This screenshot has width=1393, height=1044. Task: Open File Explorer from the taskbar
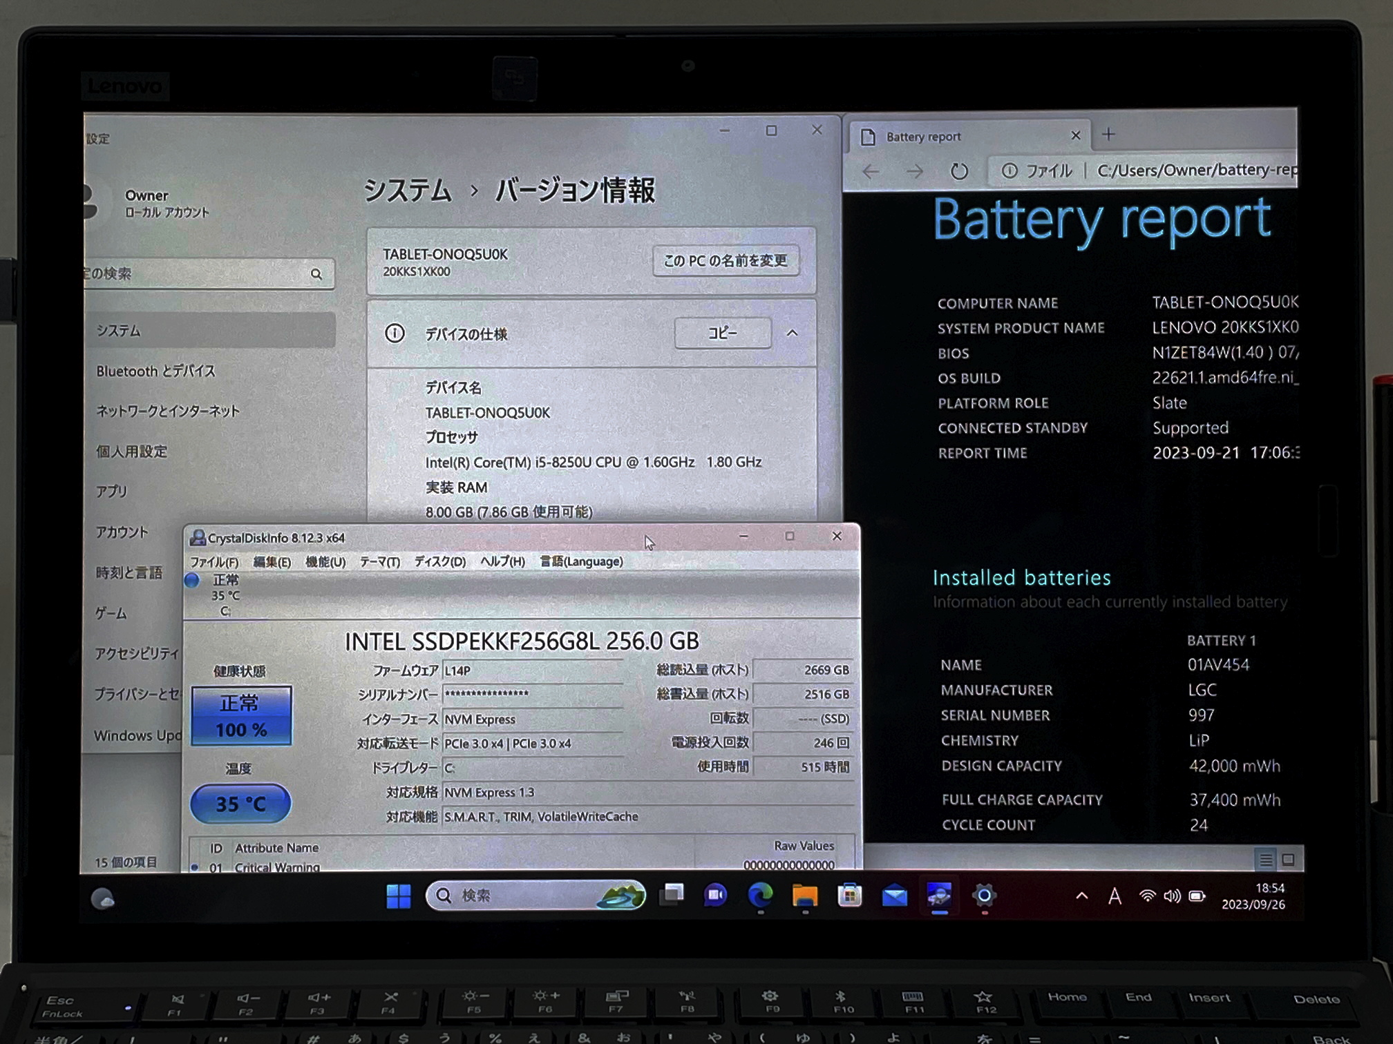click(x=804, y=896)
